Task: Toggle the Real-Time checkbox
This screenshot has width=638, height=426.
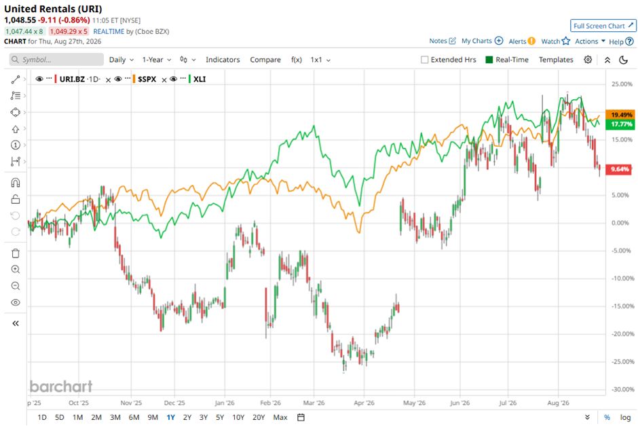Action: 489,60
